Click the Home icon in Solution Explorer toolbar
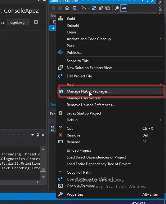Screen dimensions: 166x204 point(67,8)
